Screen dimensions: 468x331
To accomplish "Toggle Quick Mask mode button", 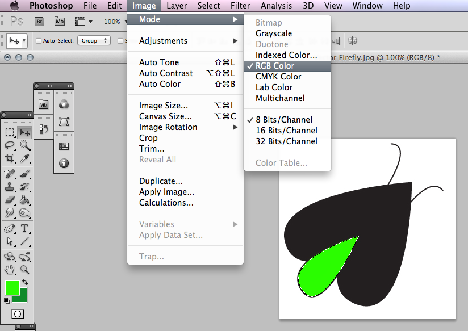I will point(17,314).
